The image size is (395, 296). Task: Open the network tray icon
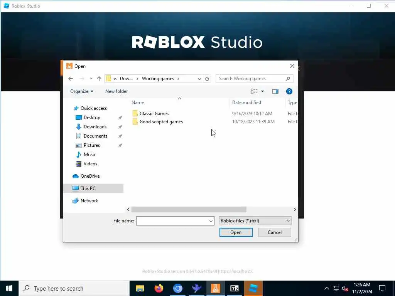336,288
